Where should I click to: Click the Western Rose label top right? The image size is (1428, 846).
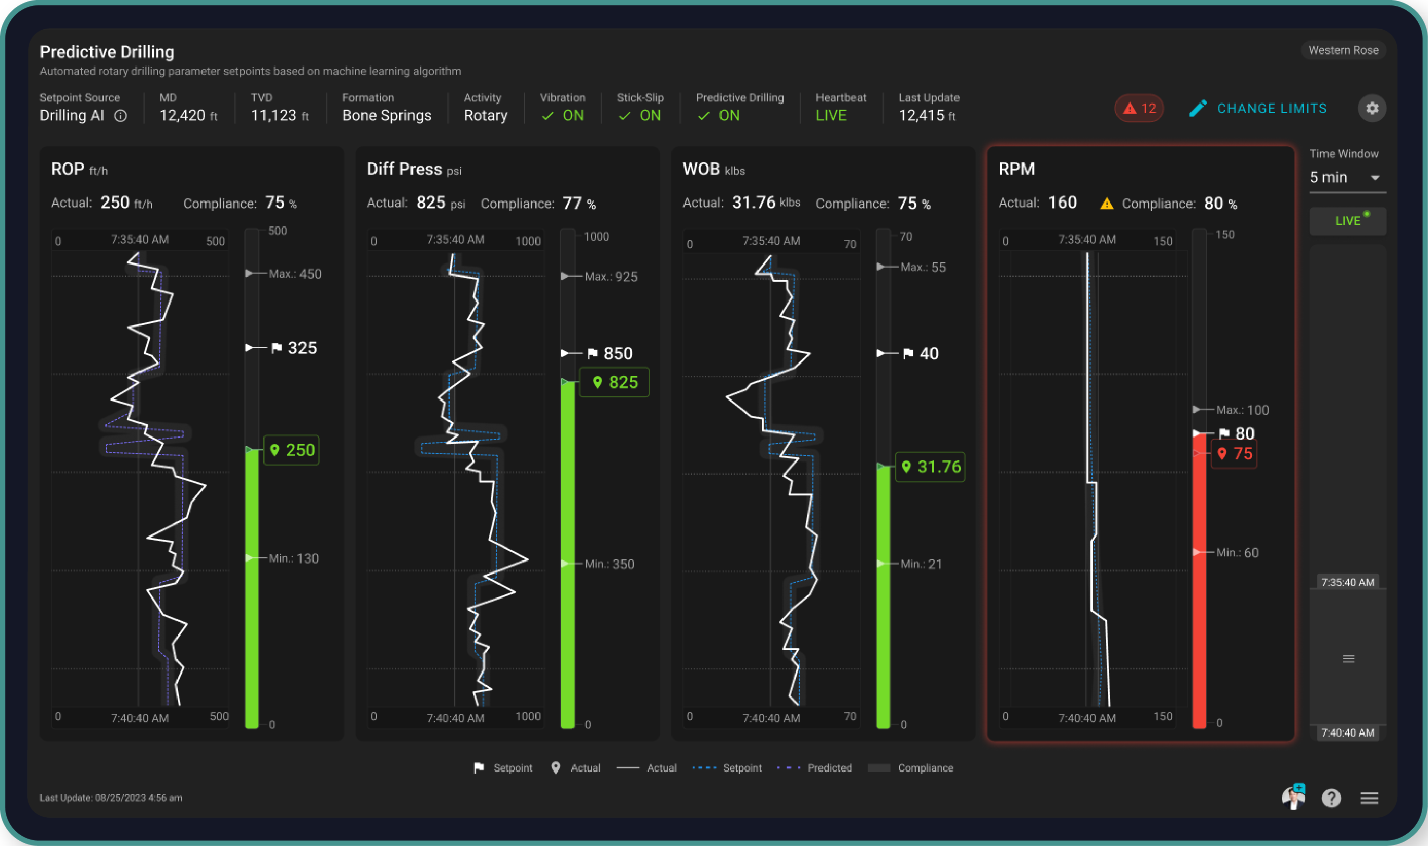point(1344,48)
